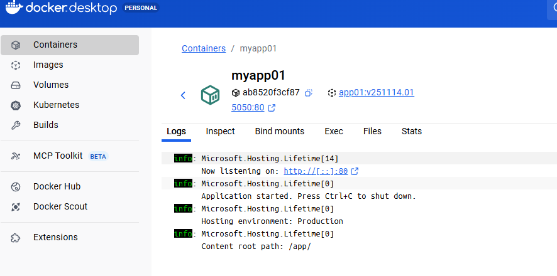Open the Bind mounts tab
557x276 pixels.
point(279,132)
